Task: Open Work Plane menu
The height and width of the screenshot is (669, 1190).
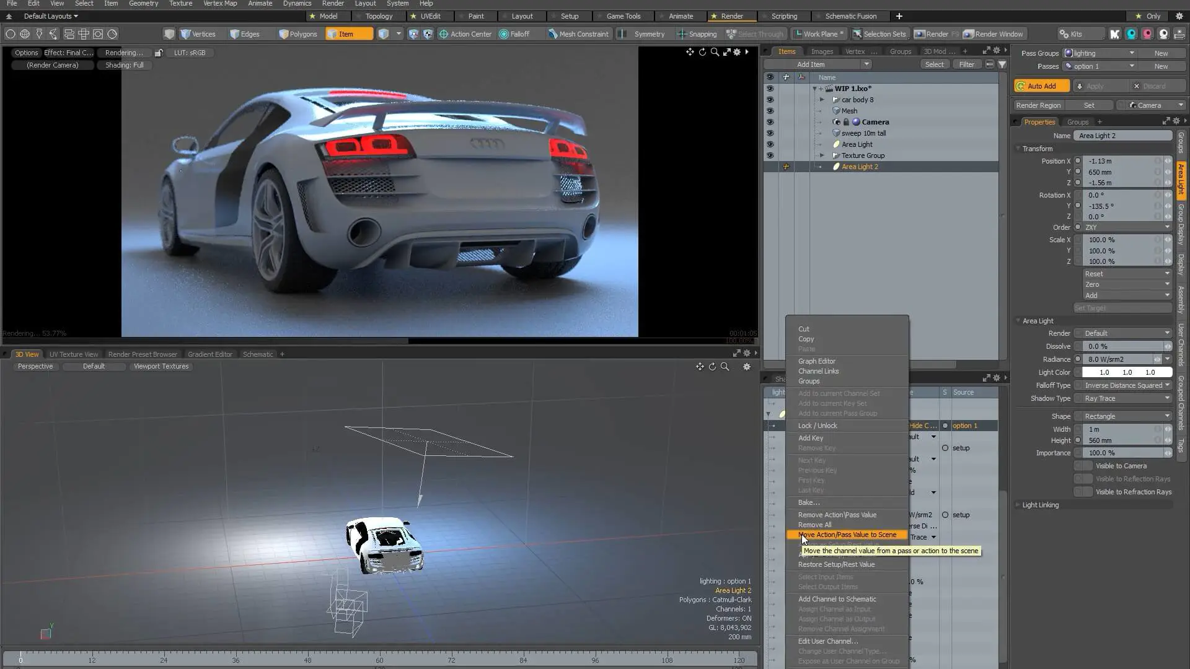Action: [x=819, y=34]
